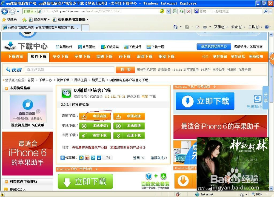Select the 苹果下载 navigation tab
The image size is (274, 197).
click(x=82, y=57)
